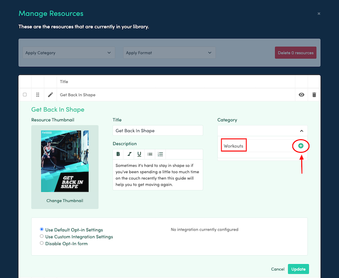
Task: Apply bold formatting in the description
Action: coord(118,154)
